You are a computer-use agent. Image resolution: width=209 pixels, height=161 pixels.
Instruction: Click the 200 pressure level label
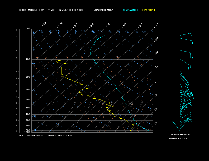click(x=28, y=59)
